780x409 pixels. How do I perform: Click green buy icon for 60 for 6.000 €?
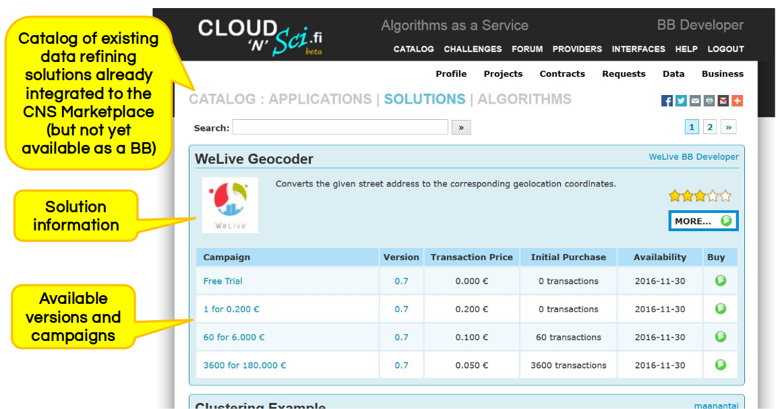[720, 336]
